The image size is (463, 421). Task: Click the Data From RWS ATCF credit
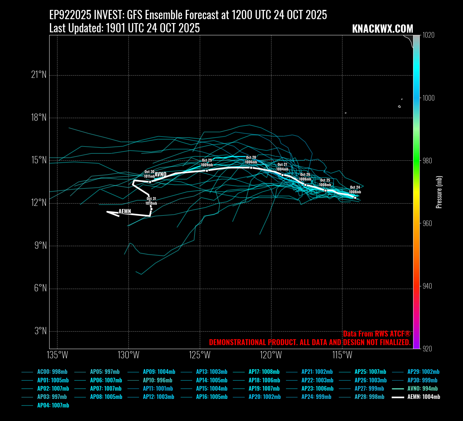(x=376, y=334)
